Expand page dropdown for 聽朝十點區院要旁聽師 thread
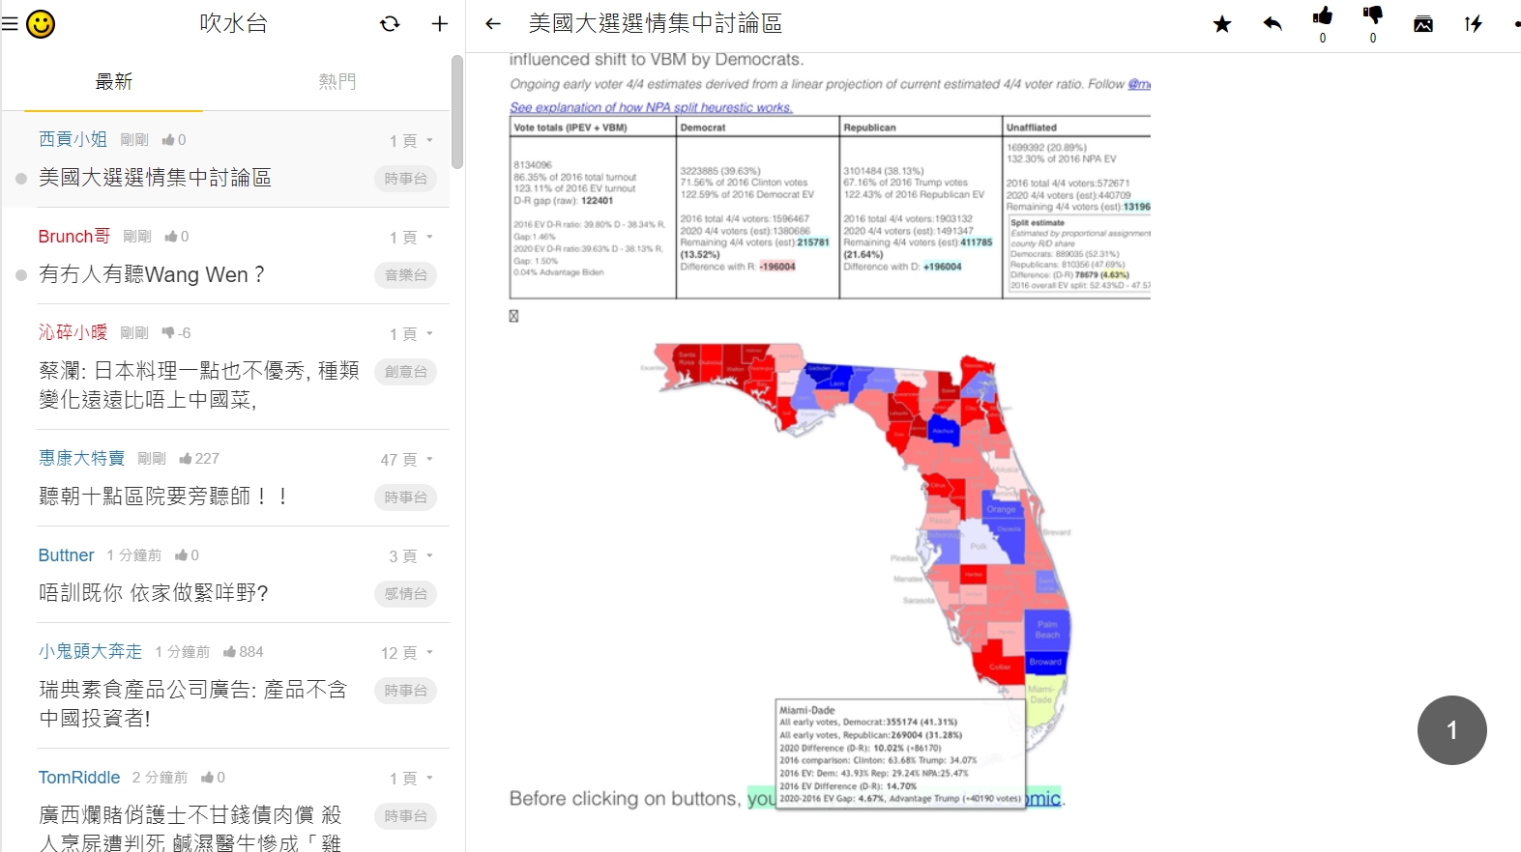Image resolution: width=1521 pixels, height=852 pixels. click(407, 460)
